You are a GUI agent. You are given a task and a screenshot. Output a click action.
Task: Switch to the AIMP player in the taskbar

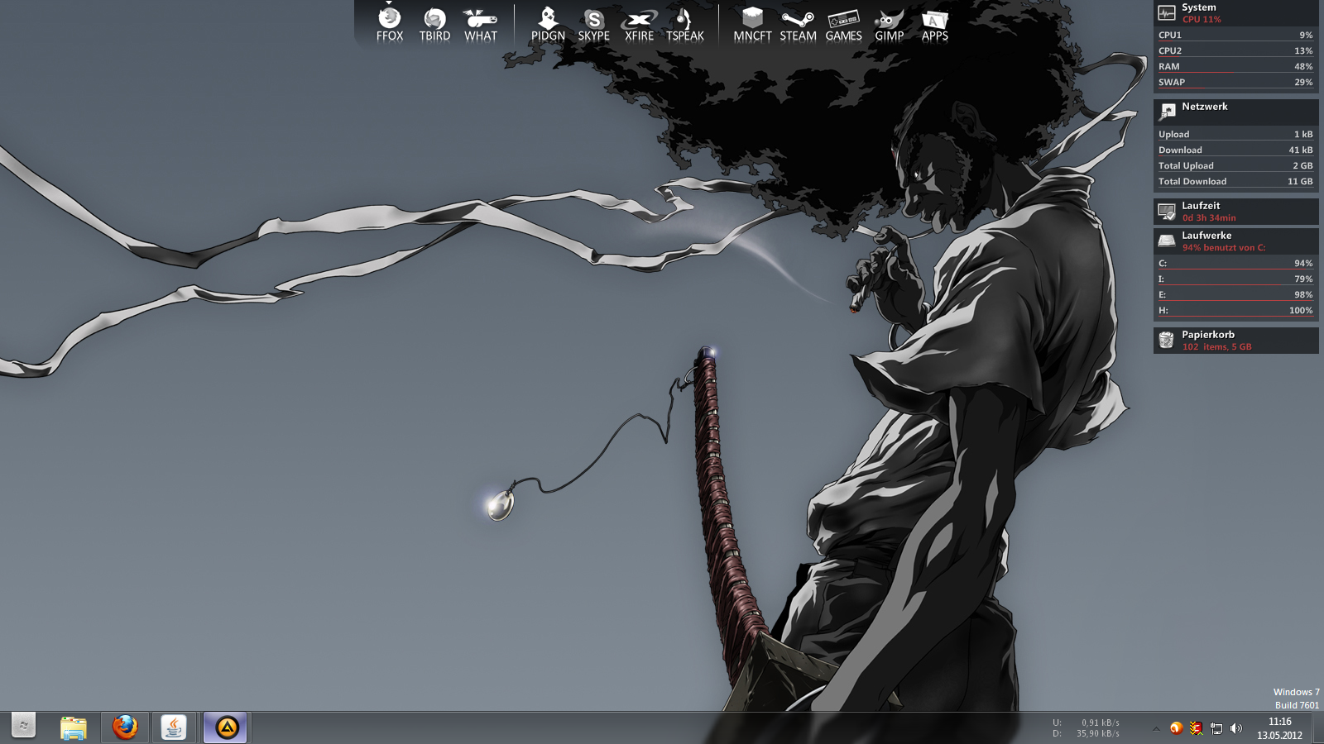226,727
